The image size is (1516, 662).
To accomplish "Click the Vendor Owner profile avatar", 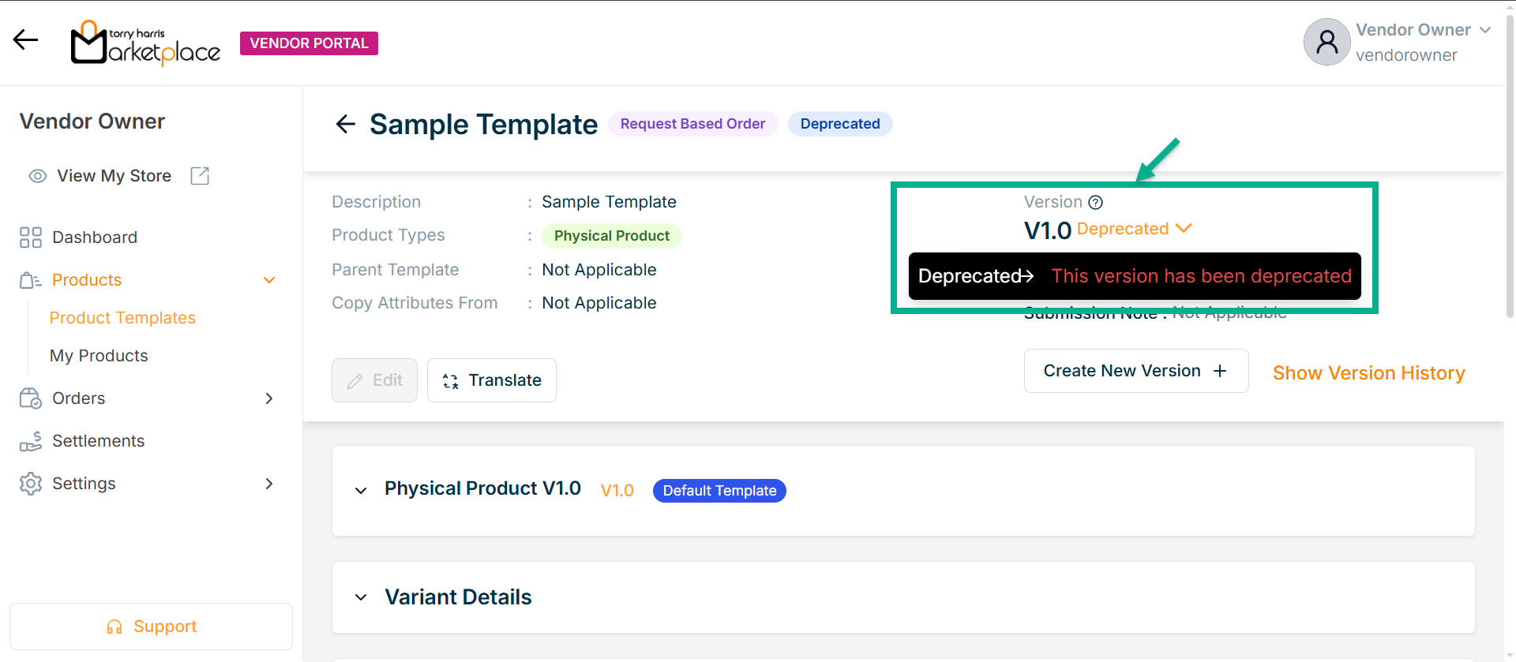I will point(1326,43).
